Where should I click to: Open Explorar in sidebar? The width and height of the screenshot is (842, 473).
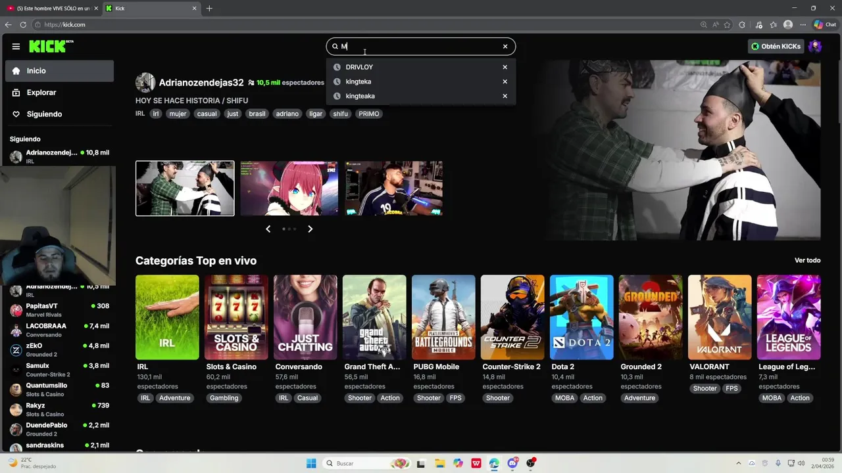59,93
